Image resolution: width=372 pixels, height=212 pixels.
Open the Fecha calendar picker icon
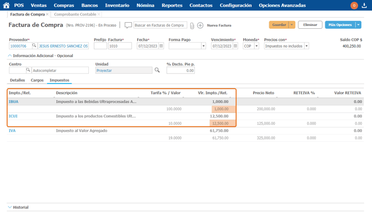tap(161, 46)
